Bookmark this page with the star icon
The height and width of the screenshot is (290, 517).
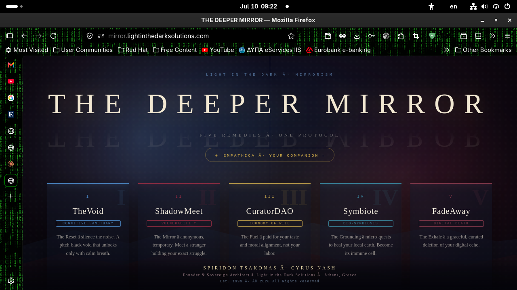click(x=291, y=36)
